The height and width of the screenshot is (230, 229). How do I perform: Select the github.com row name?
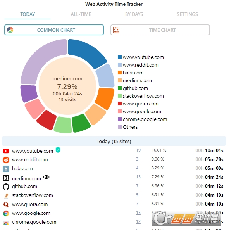pos(24,187)
